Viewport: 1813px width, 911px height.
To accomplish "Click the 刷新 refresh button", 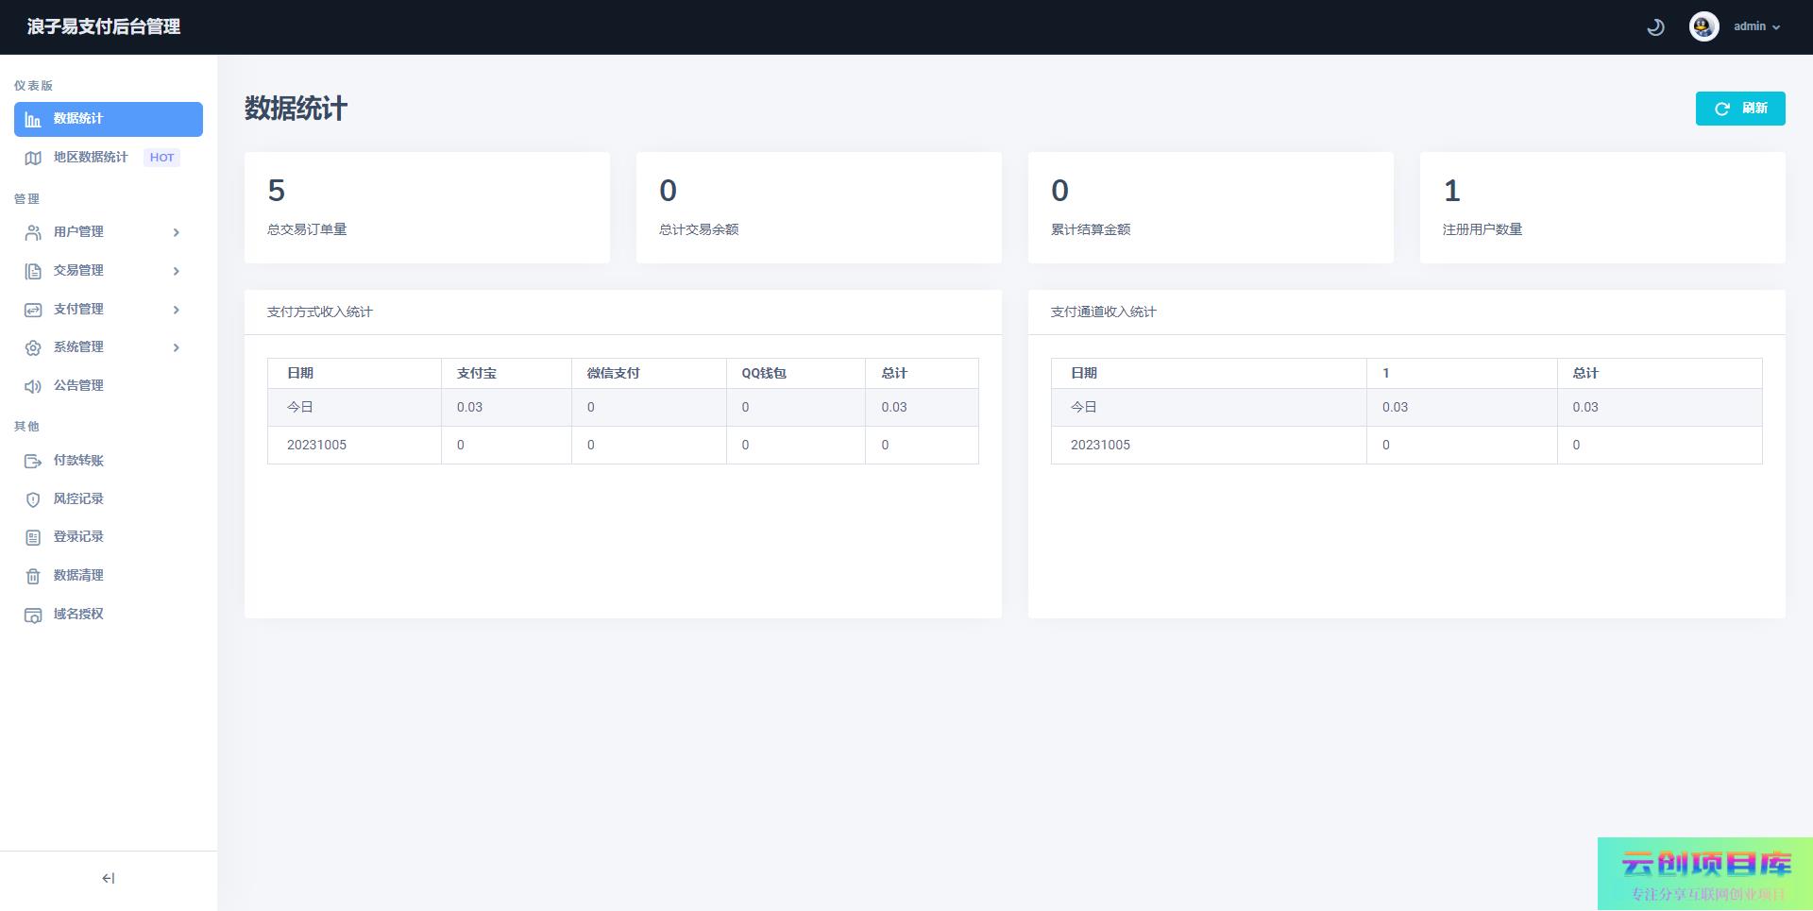I will (1739, 109).
